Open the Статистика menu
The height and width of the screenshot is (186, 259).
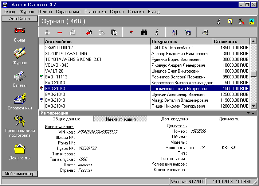click(95, 12)
